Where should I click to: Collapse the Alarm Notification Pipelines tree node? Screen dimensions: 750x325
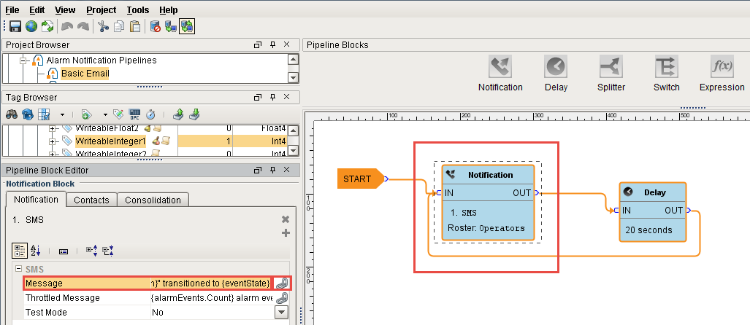(24, 60)
